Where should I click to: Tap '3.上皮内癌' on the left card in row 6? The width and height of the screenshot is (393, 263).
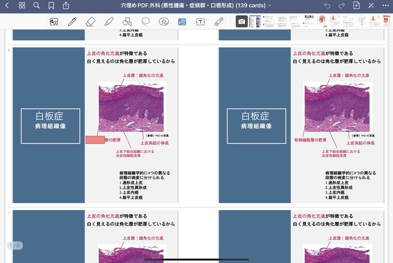click(x=129, y=192)
